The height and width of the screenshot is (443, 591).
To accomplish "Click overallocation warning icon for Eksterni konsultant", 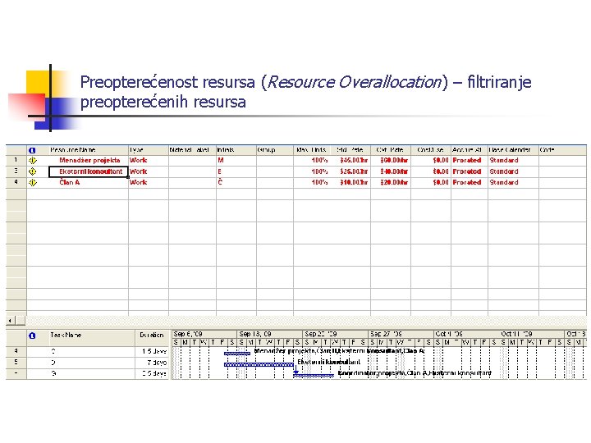I will click(x=33, y=171).
